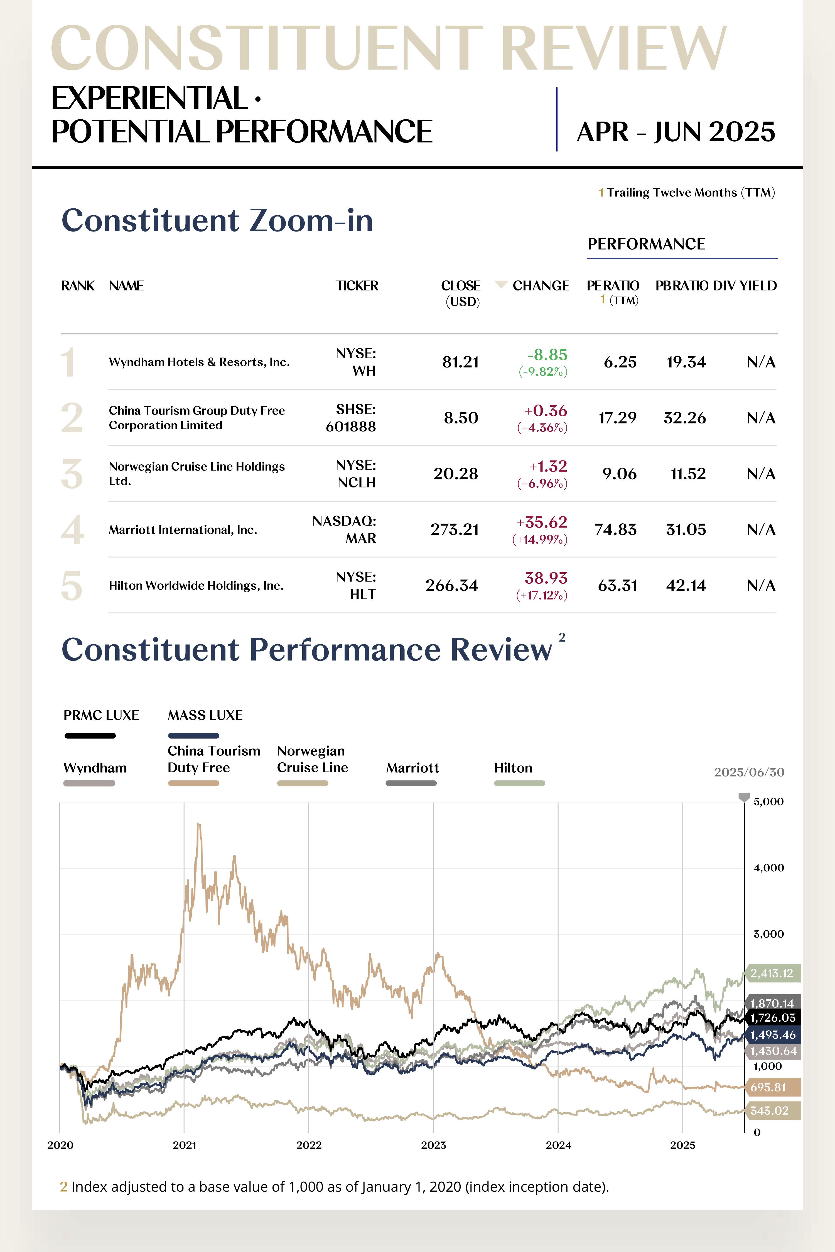Viewport: 835px width, 1252px height.
Task: Click the 343.02 value tag
Action: (773, 1110)
